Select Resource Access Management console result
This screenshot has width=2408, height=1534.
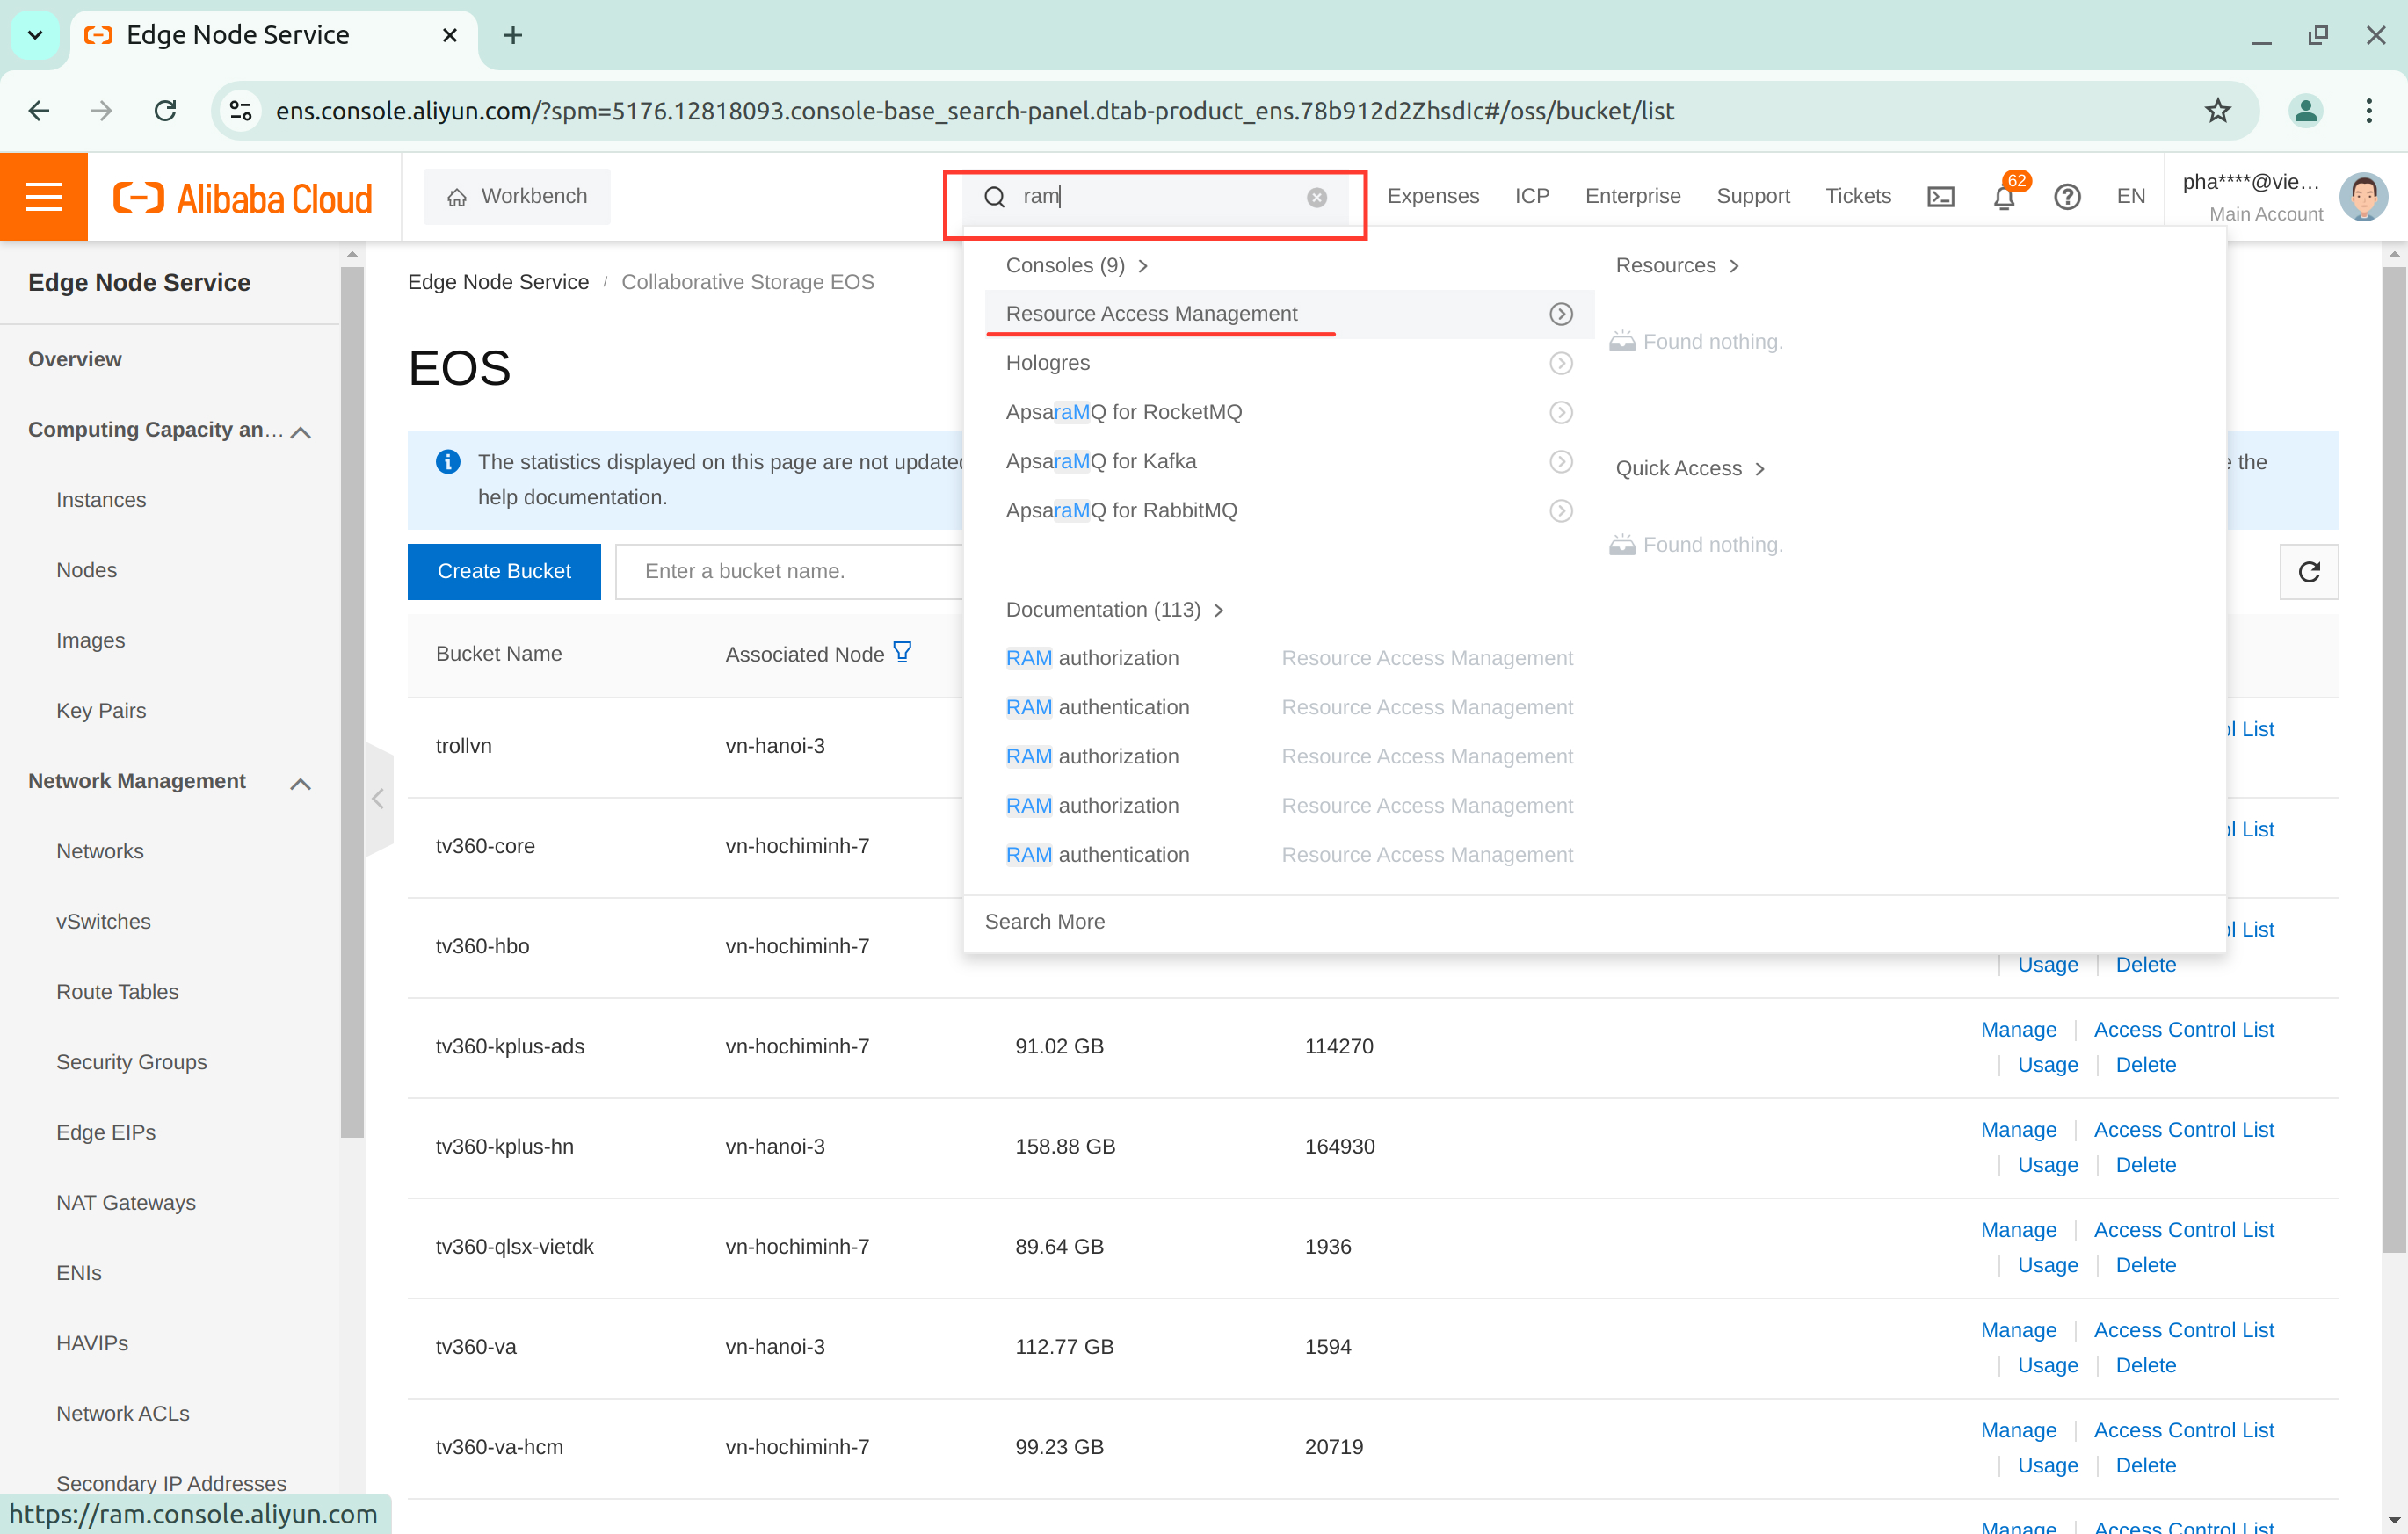click(1289, 314)
